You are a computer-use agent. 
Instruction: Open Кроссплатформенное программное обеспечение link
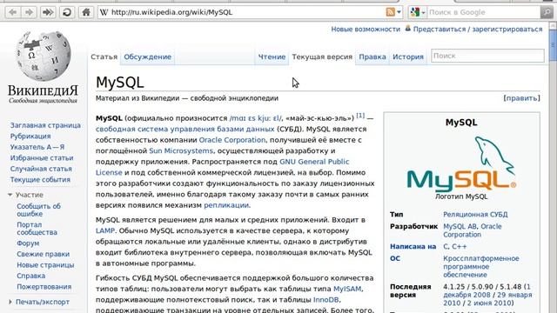pos(481,267)
